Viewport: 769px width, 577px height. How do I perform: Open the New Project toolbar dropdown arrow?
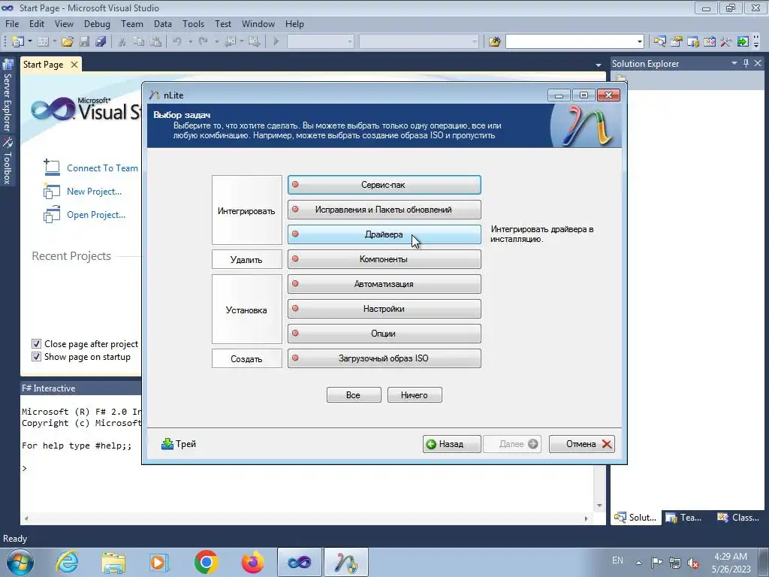pos(30,42)
